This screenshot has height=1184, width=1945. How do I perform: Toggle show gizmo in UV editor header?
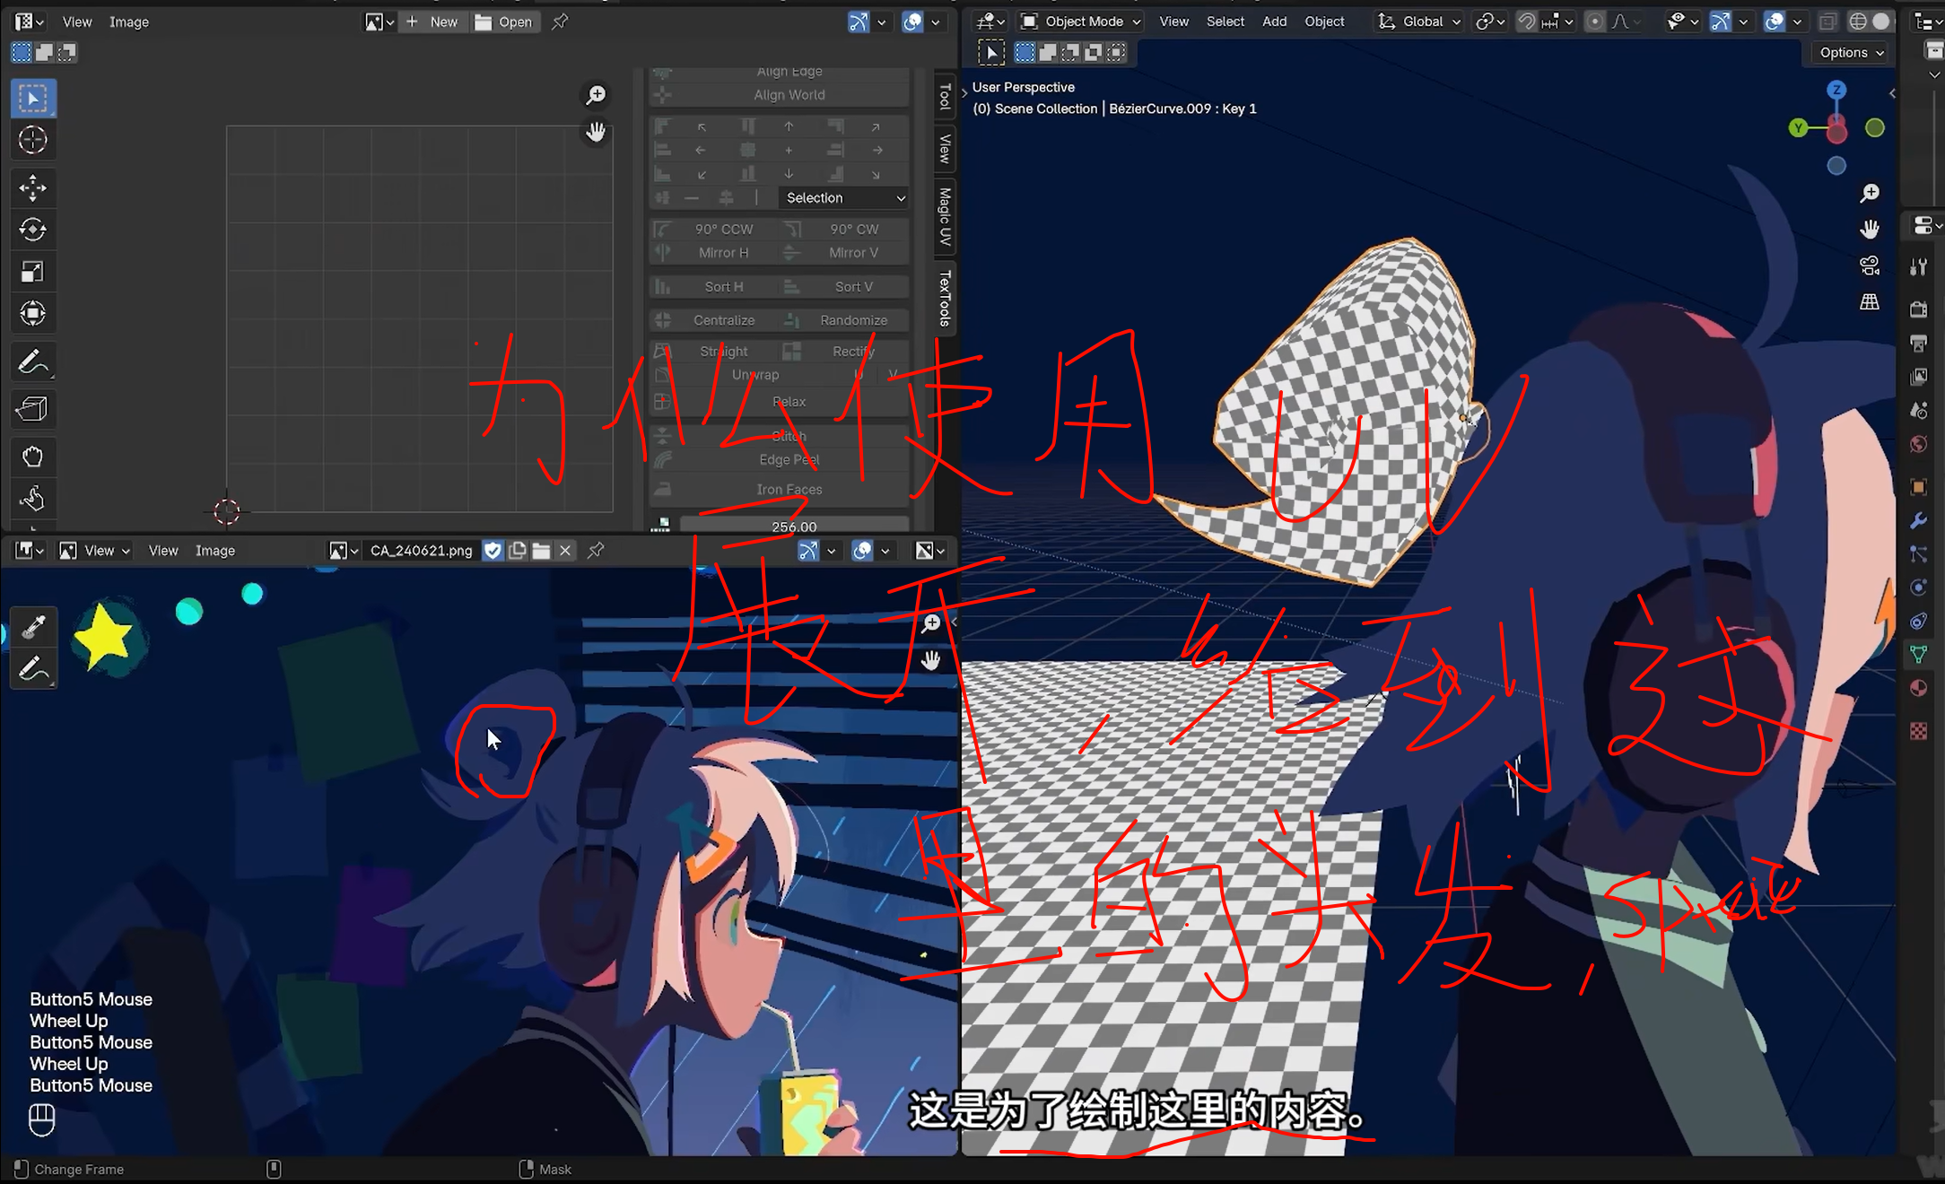[x=859, y=22]
